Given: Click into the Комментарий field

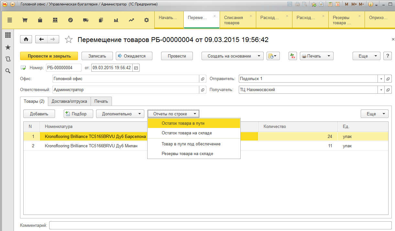Looking at the screenshot, I should point(220,225).
